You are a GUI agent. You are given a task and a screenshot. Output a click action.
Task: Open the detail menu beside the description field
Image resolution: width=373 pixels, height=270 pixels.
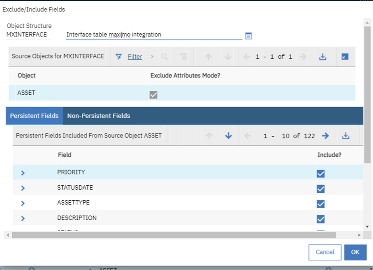tap(248, 36)
